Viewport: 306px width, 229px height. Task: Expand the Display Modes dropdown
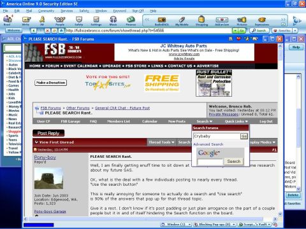click(x=263, y=142)
